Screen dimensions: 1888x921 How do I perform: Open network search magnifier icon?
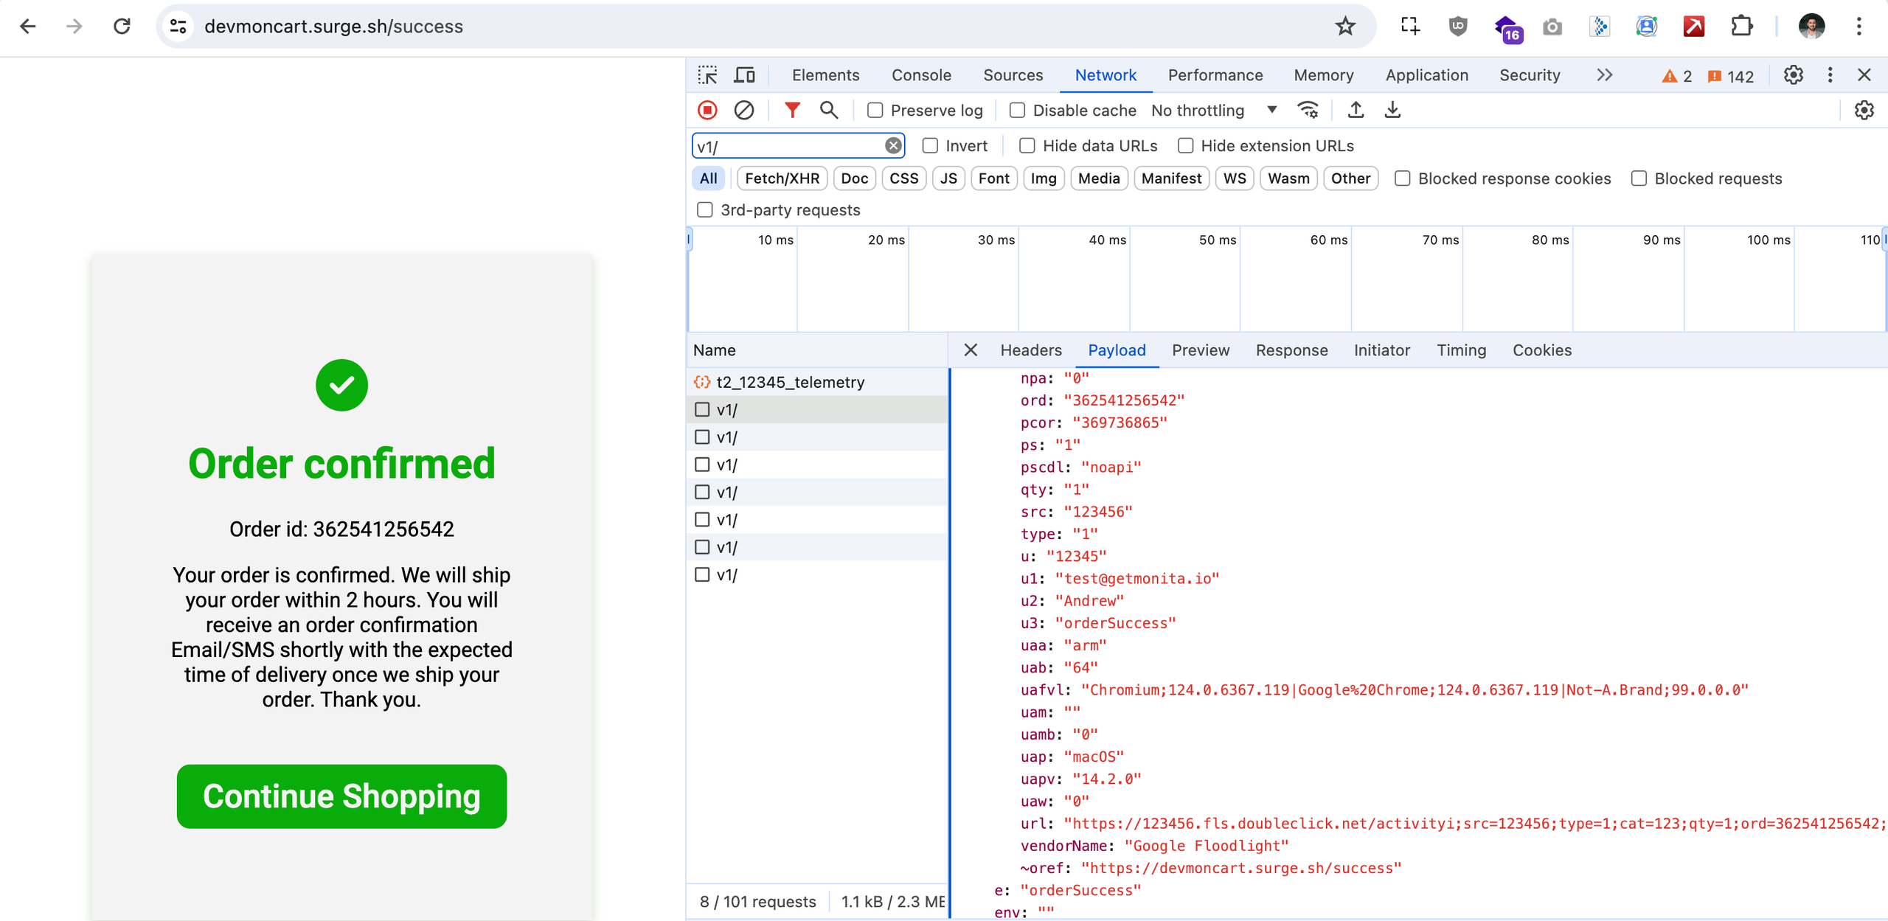coord(829,110)
